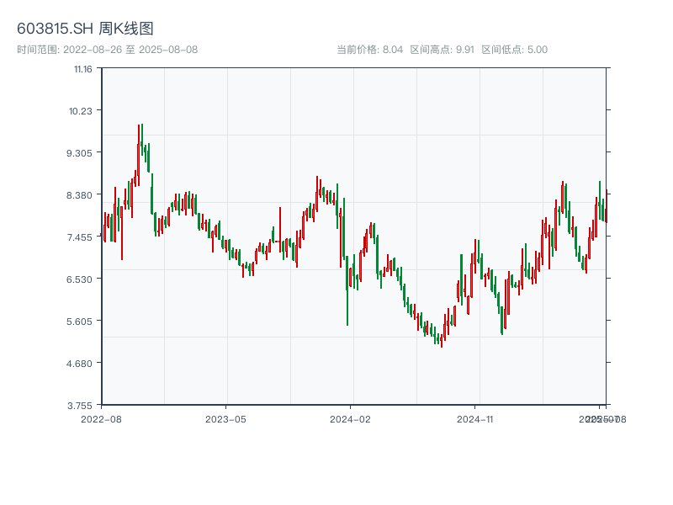This screenshot has width=673, height=505.
Task: Select the 4.680 y-axis price label
Action: (81, 364)
